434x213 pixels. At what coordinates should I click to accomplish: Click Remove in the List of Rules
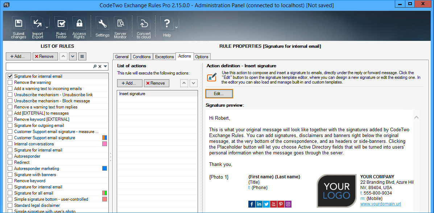pos(45,56)
